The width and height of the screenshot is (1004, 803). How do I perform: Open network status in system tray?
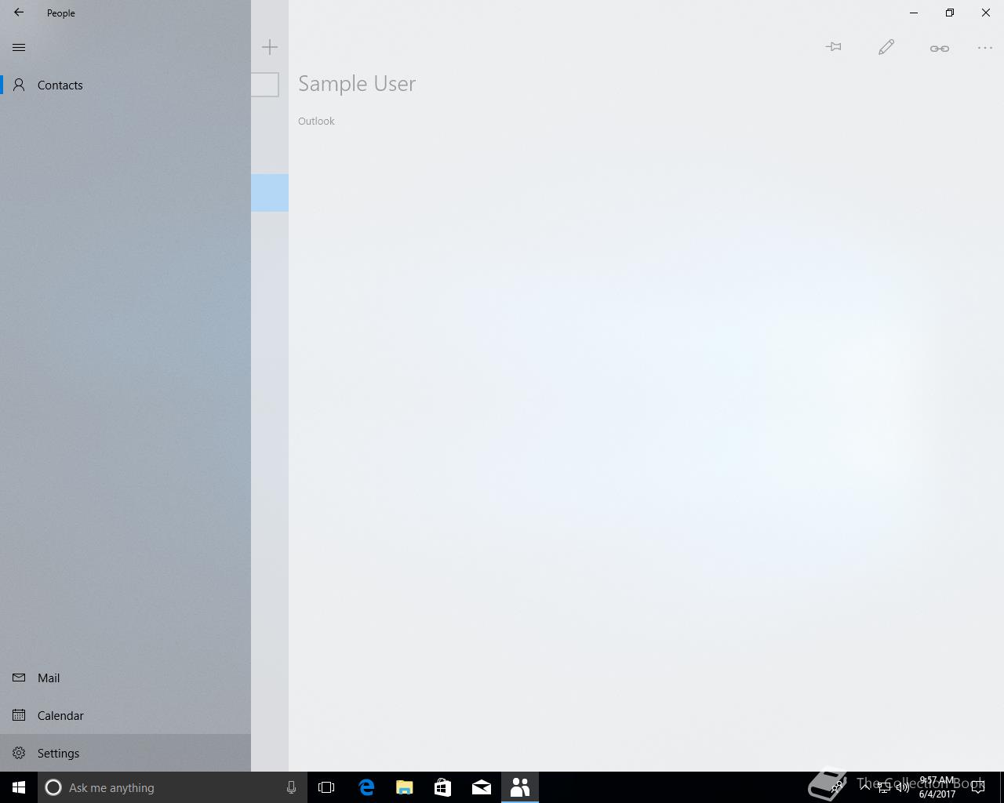click(x=884, y=787)
